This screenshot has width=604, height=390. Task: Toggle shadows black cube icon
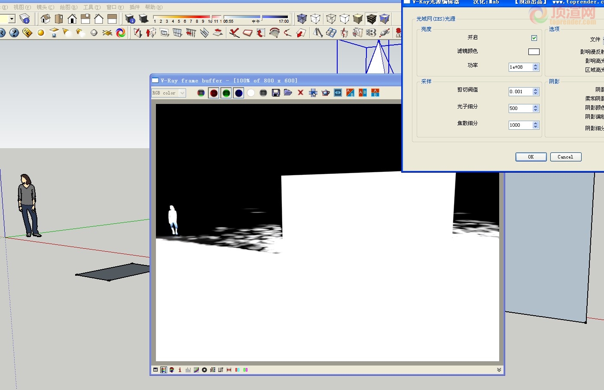click(x=144, y=19)
